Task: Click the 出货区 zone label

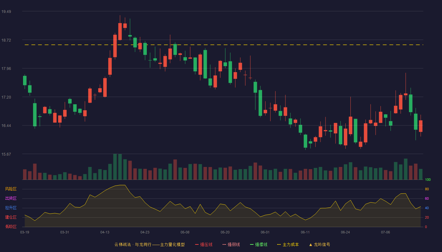Action: [x=11, y=198]
